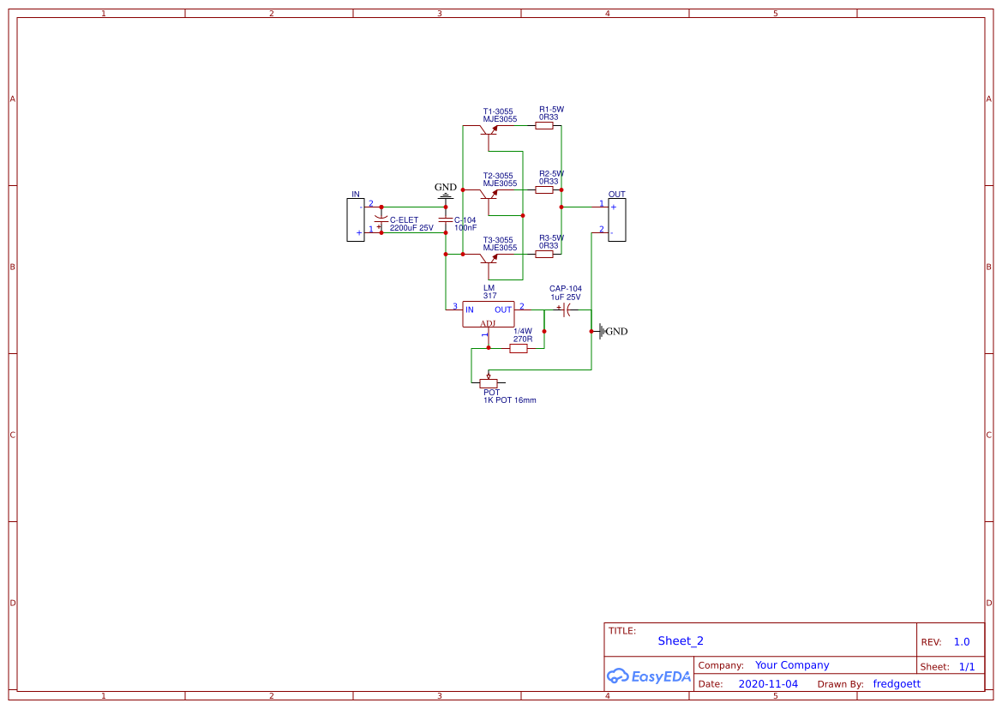
Task: Click the 2020-11-04 date field
Action: pyautogui.click(x=768, y=683)
